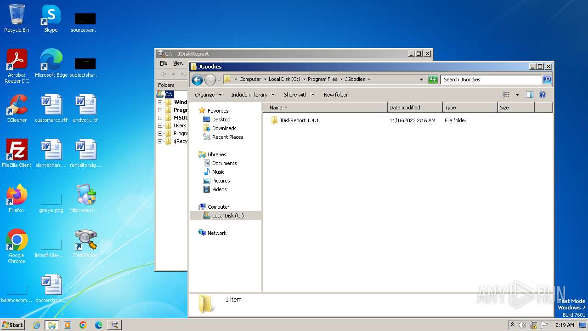Click the Search JGoodies input field
This screenshot has height=331, width=588.
point(491,80)
